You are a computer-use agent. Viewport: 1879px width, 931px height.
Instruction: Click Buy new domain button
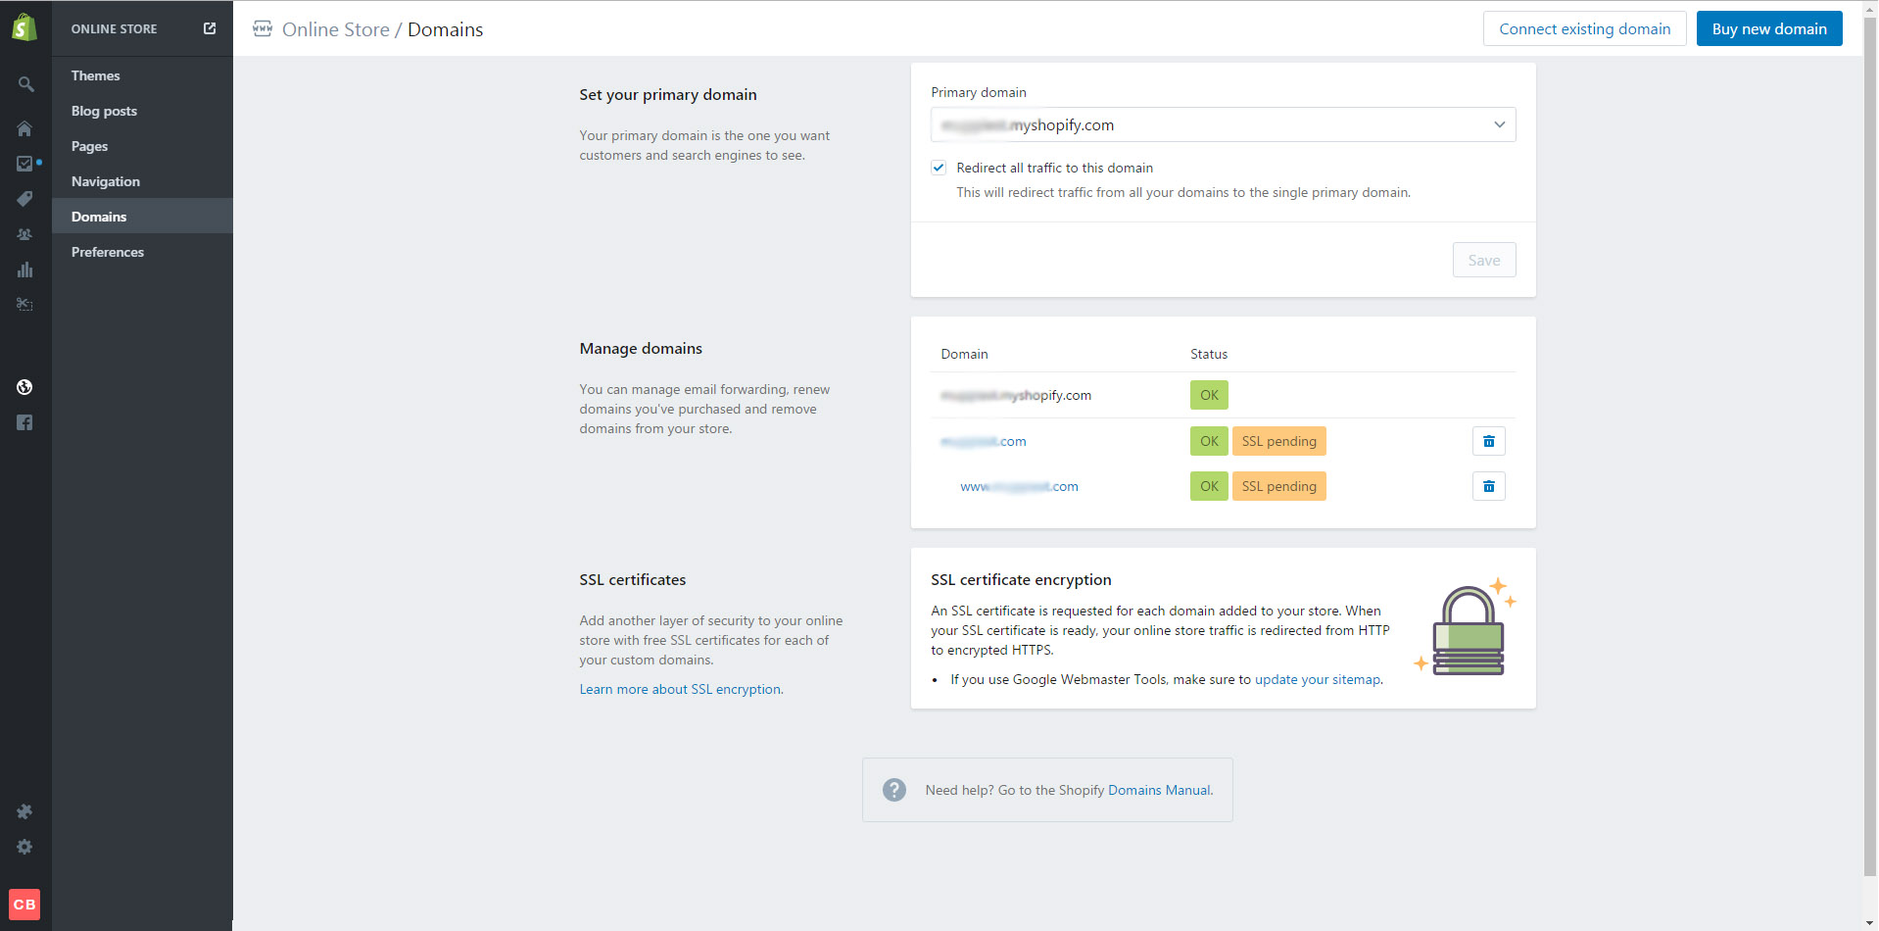1768,28
